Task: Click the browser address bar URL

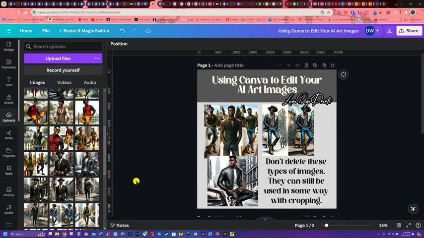Action: (79, 12)
